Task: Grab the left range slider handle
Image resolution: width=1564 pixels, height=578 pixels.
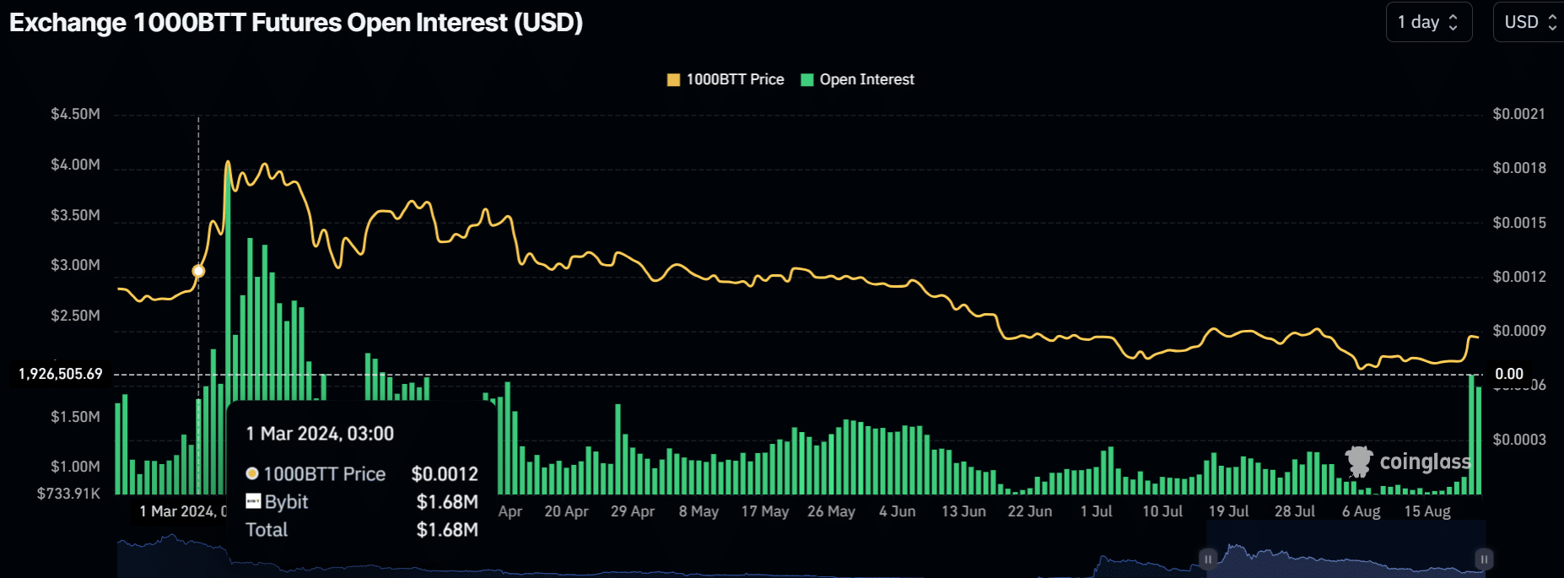Action: (1207, 559)
